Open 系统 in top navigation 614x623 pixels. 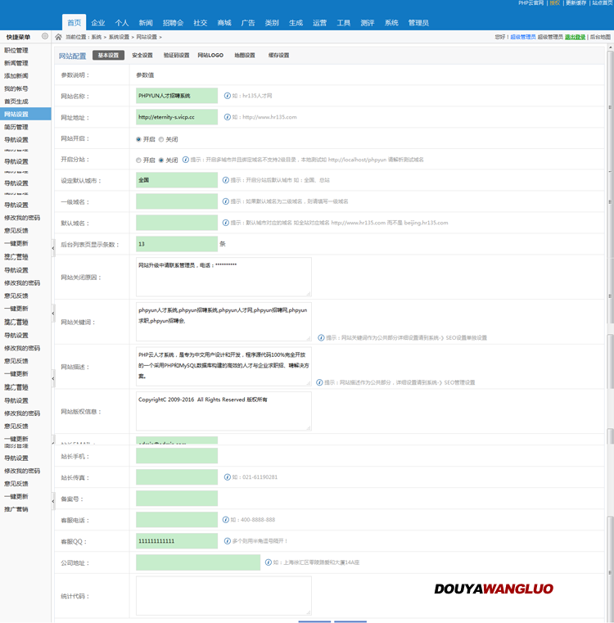[391, 23]
